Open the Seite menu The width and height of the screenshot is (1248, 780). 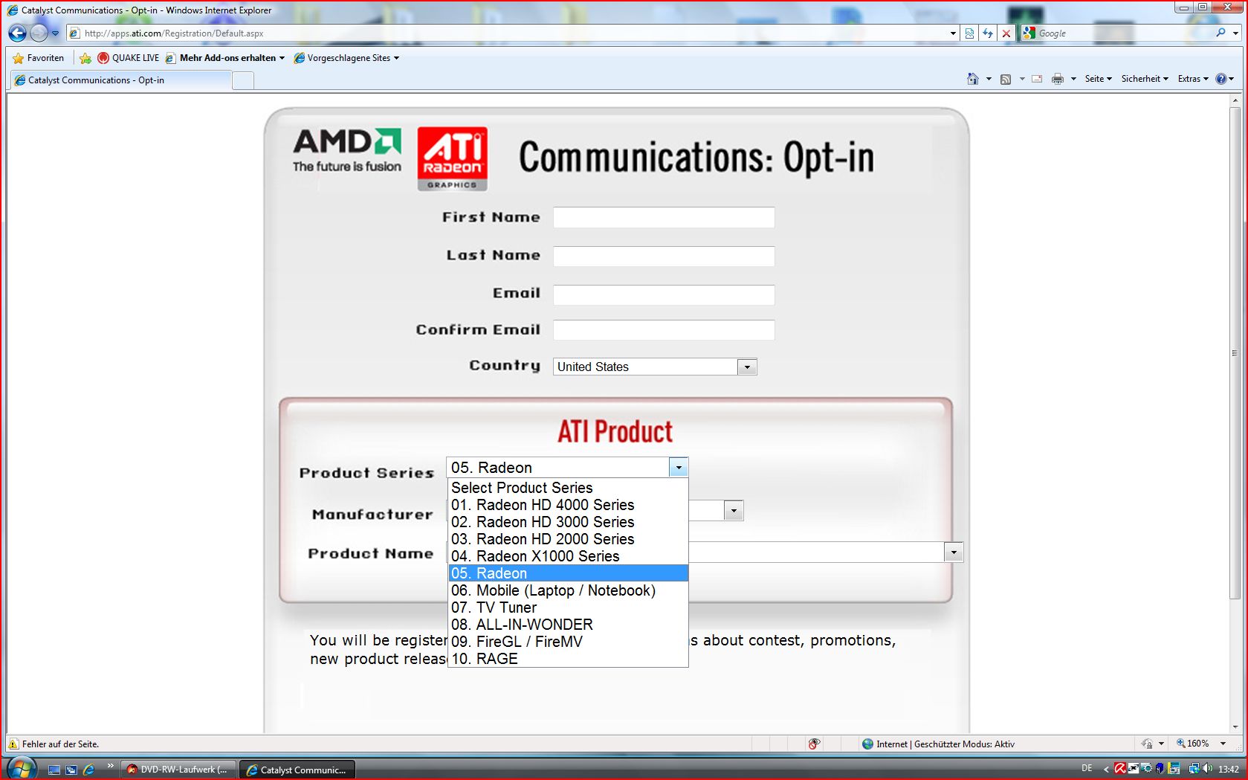click(1098, 79)
